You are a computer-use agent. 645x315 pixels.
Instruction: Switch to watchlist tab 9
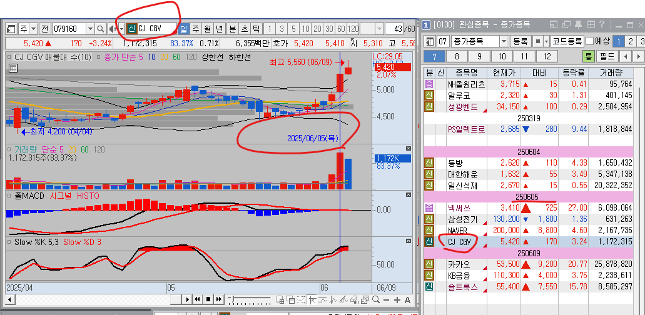tap(479, 56)
